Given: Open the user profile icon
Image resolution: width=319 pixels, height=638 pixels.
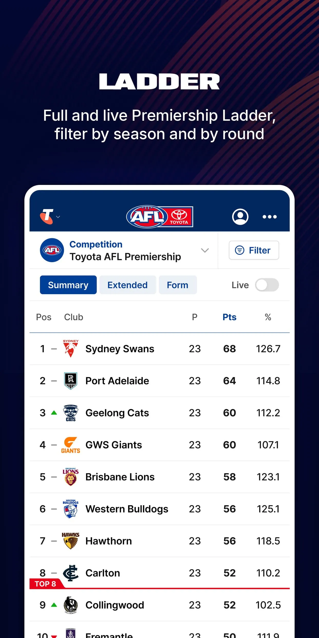Looking at the screenshot, I should (x=240, y=217).
